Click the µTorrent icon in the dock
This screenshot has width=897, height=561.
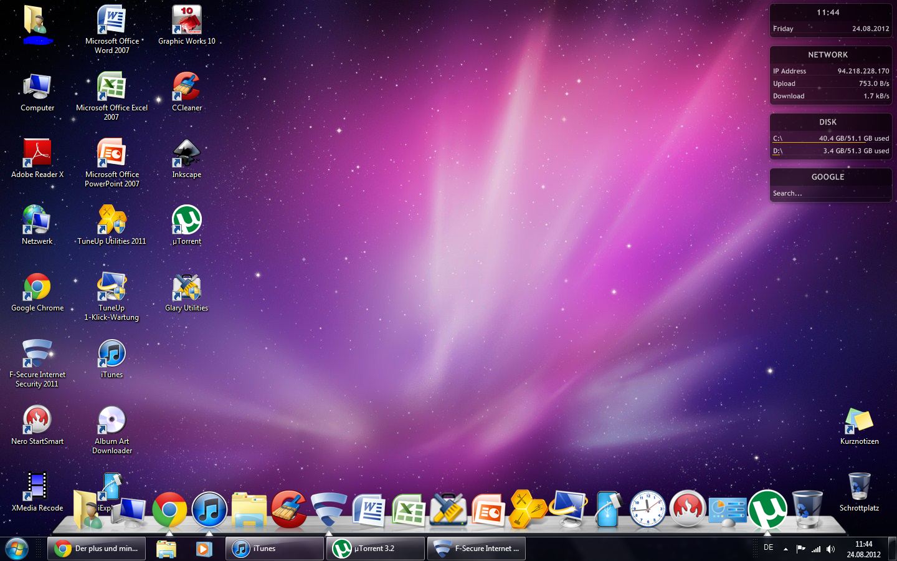[767, 509]
